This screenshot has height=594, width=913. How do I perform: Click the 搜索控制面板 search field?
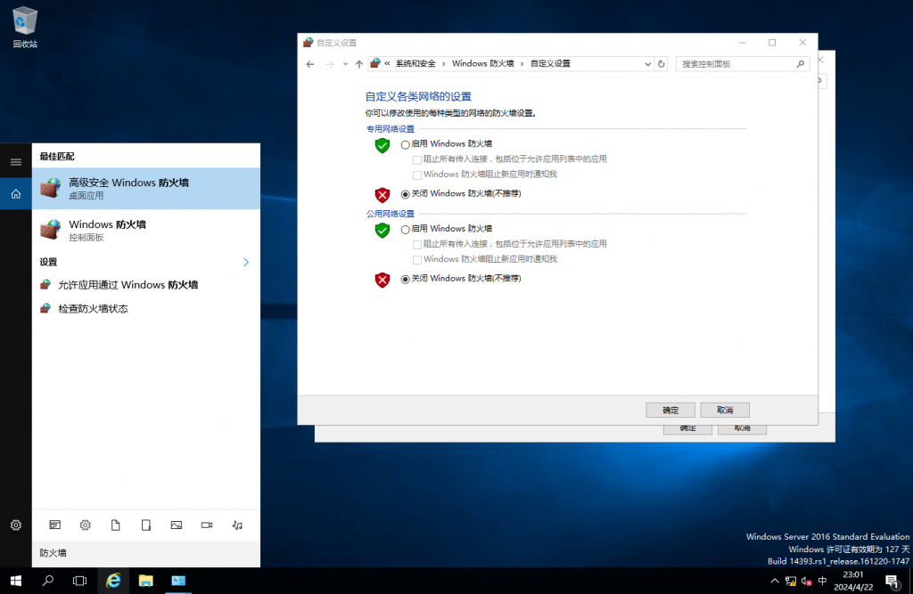click(736, 64)
